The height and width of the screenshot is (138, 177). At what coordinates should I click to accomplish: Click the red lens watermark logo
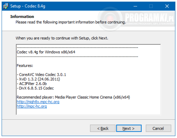pyautogui.click(x=110, y=19)
